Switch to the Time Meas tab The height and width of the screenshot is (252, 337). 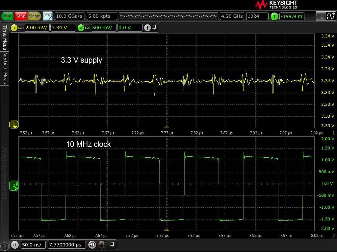(5, 38)
